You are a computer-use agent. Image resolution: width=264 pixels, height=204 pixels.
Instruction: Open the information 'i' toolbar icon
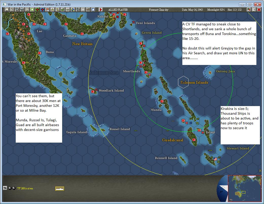point(27,10)
